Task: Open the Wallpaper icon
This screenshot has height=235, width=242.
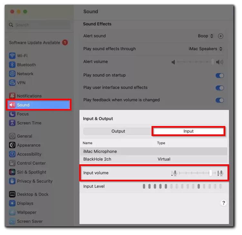Action: pyautogui.click(x=12, y=212)
